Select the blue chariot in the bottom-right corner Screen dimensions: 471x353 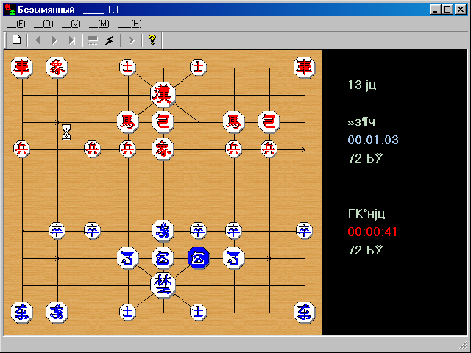(x=305, y=313)
